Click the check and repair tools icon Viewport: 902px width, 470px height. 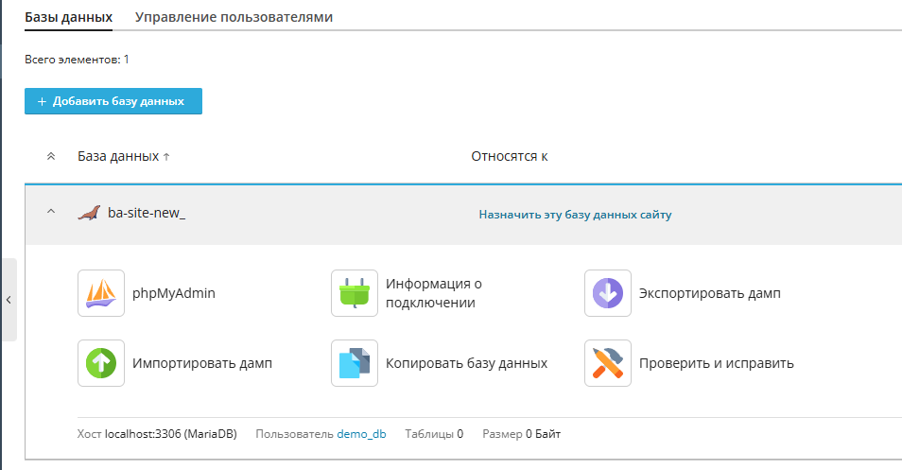click(608, 363)
